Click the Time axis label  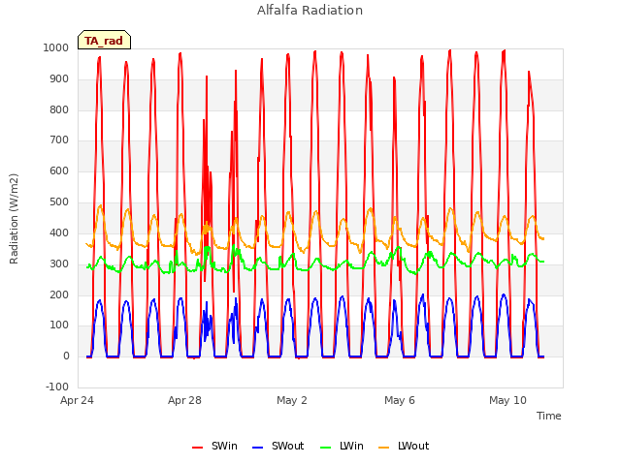click(548, 416)
